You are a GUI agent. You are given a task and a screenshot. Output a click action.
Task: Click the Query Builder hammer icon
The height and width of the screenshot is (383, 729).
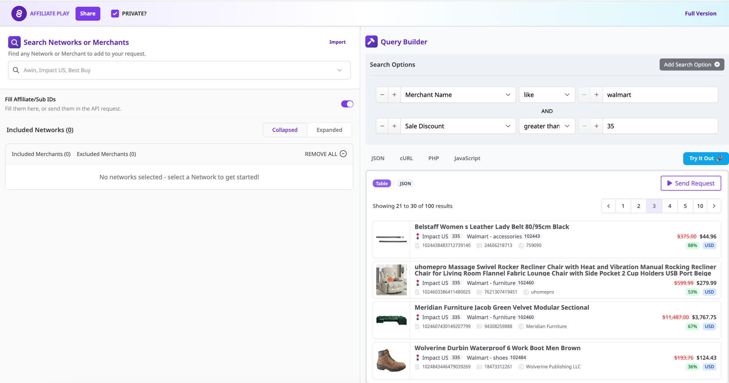click(x=371, y=42)
